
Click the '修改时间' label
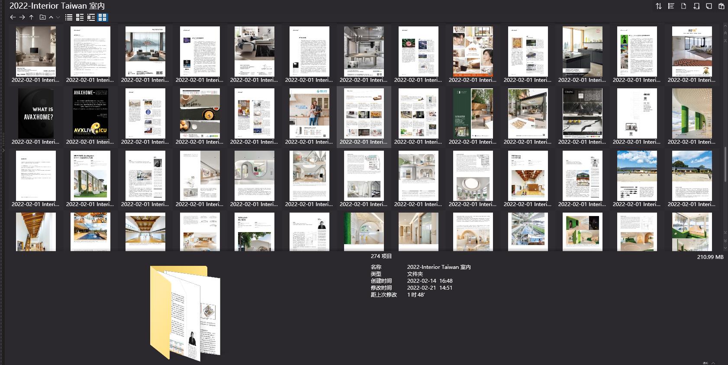pyautogui.click(x=381, y=288)
